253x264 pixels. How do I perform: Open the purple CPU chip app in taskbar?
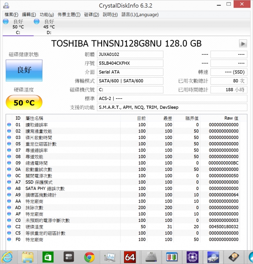(x=193, y=257)
